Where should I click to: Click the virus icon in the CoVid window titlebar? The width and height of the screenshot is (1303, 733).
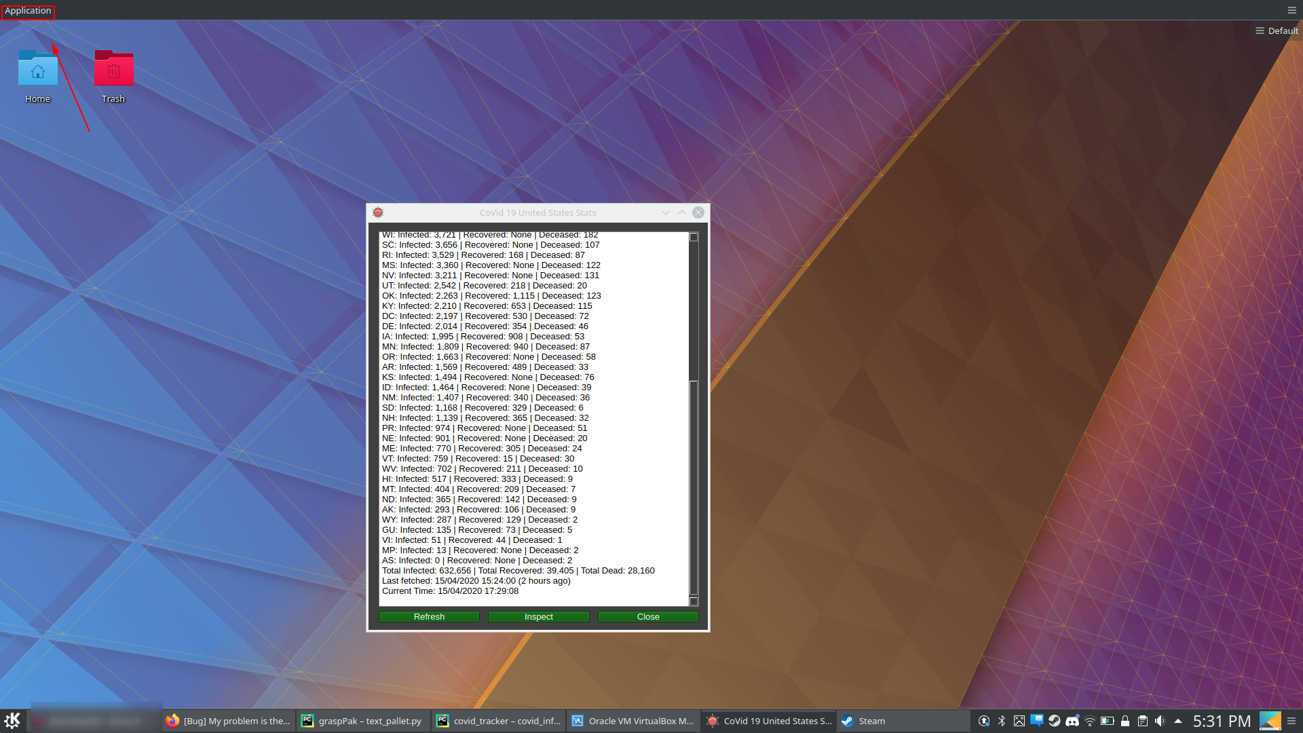pos(379,212)
